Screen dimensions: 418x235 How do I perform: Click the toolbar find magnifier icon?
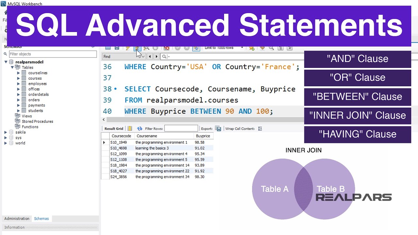click(x=271, y=48)
